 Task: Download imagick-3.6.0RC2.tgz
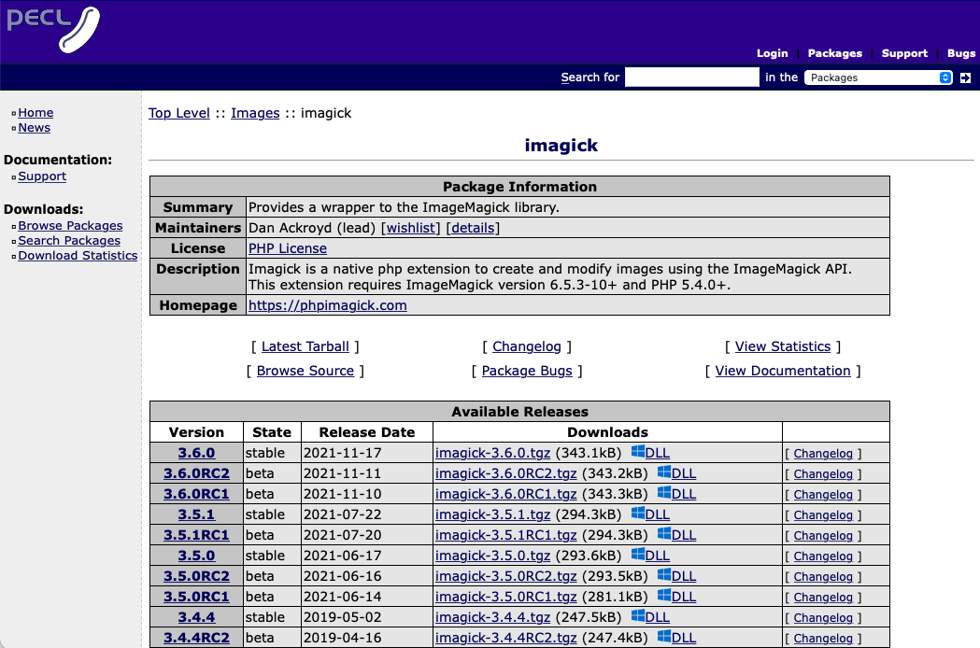505,473
